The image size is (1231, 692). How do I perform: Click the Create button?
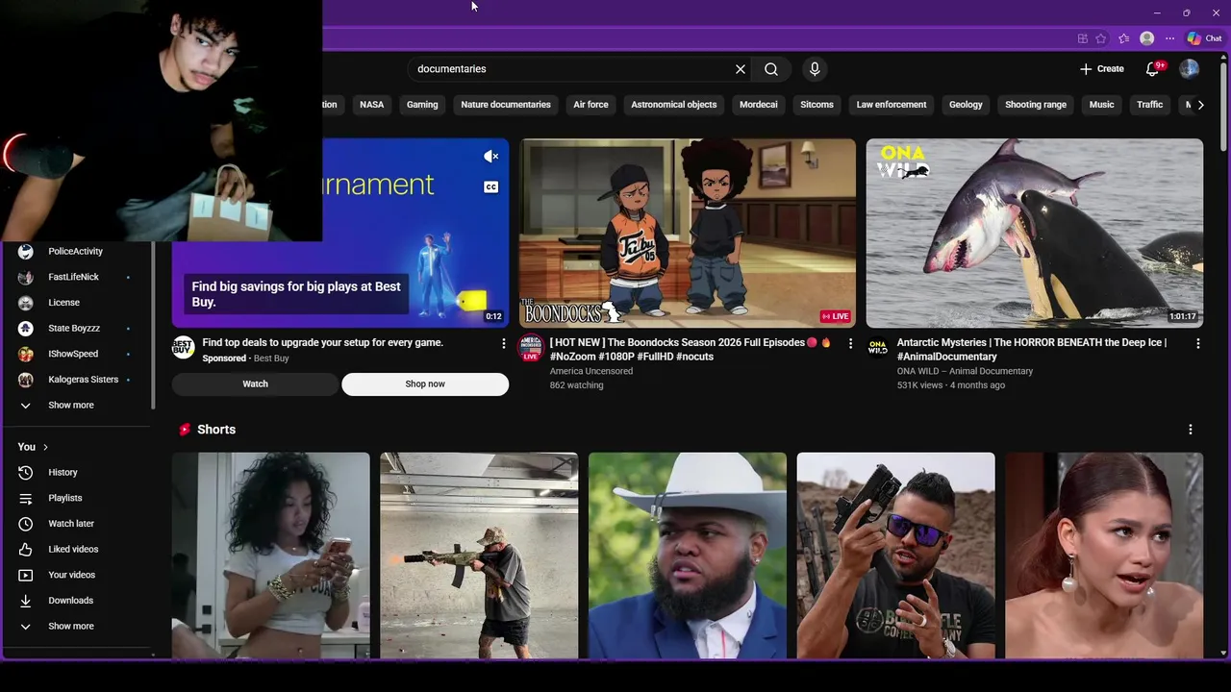pos(1101,69)
